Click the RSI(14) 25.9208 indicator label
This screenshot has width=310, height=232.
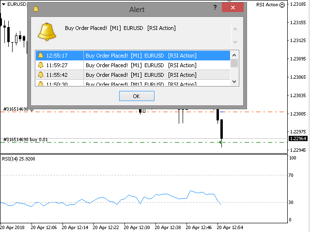(18, 159)
